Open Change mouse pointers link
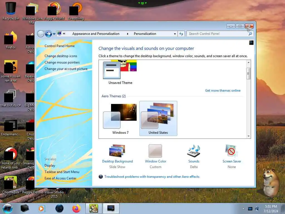 point(62,62)
